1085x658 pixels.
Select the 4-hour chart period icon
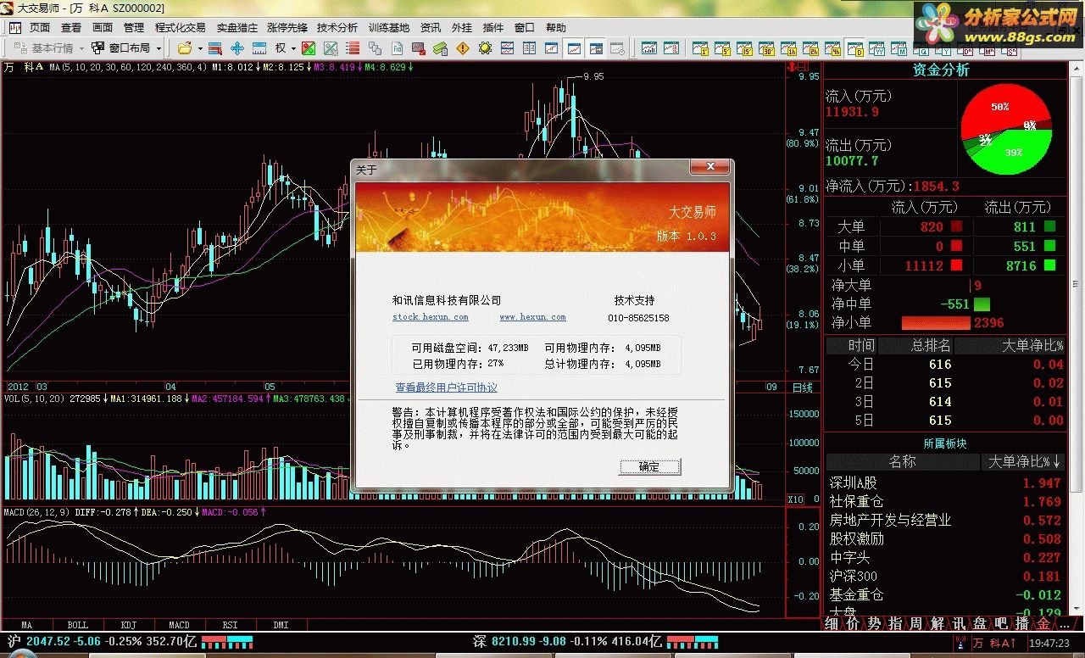pyautogui.click(x=834, y=48)
